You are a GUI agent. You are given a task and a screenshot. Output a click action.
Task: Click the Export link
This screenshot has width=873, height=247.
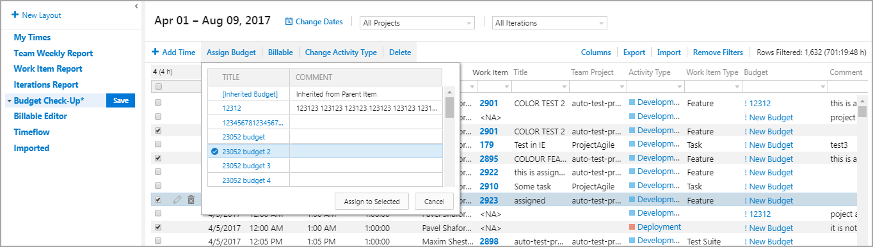[634, 52]
